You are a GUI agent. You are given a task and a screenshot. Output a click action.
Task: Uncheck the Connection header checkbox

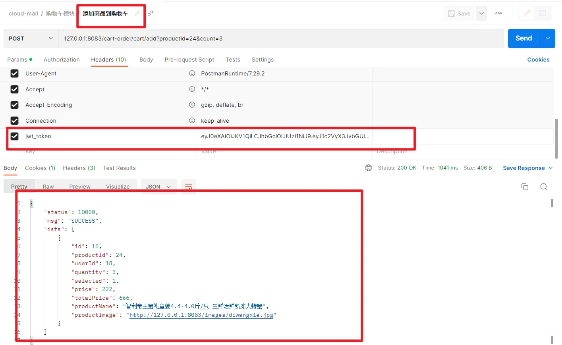tap(15, 121)
